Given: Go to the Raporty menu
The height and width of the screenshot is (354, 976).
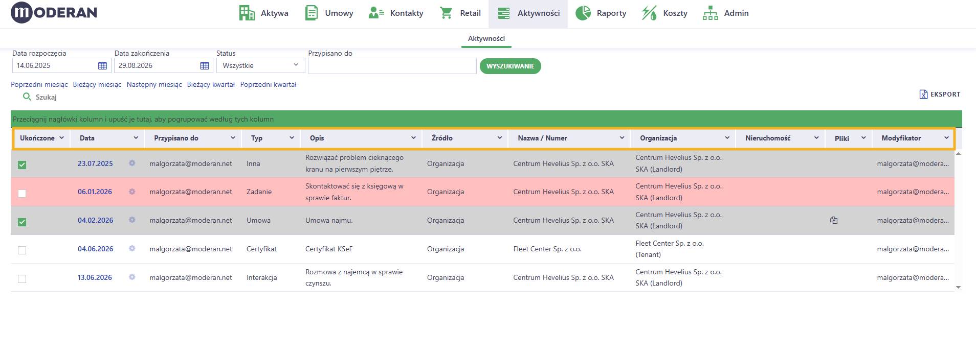Looking at the screenshot, I should tap(601, 13).
